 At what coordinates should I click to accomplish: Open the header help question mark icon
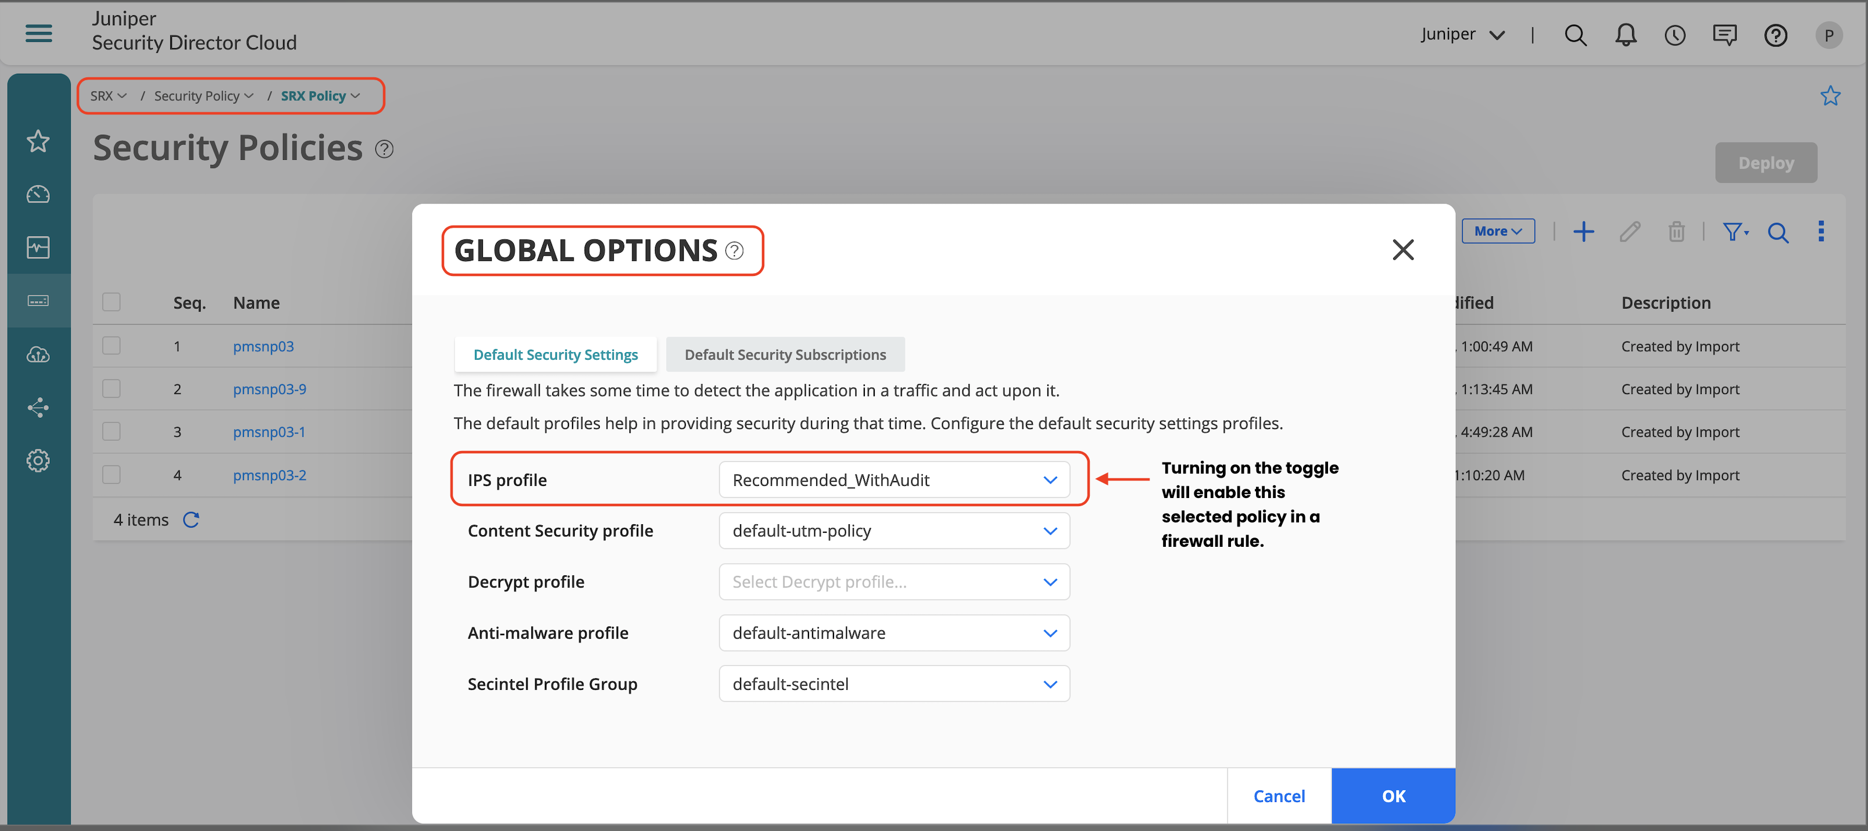[1775, 35]
